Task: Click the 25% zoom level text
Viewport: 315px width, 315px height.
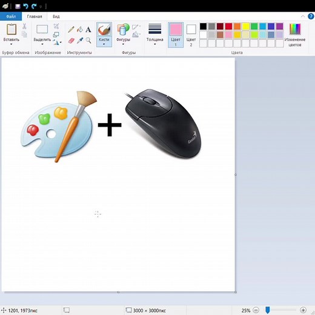Action: [246, 310]
